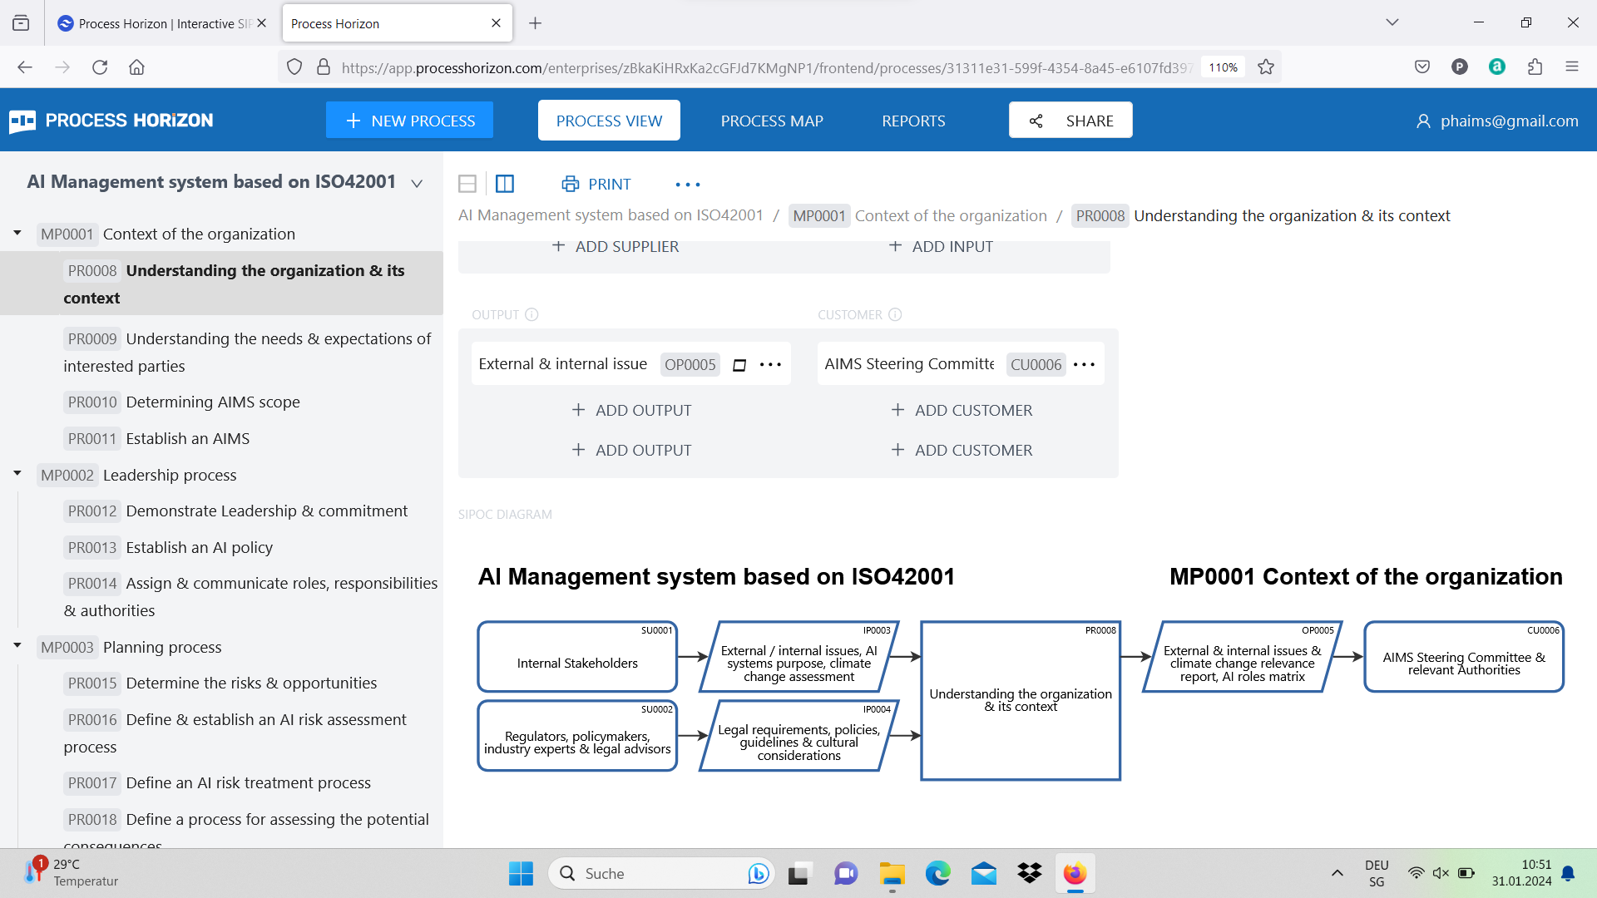Open Windows Start menu
The height and width of the screenshot is (898, 1597).
[x=521, y=874]
